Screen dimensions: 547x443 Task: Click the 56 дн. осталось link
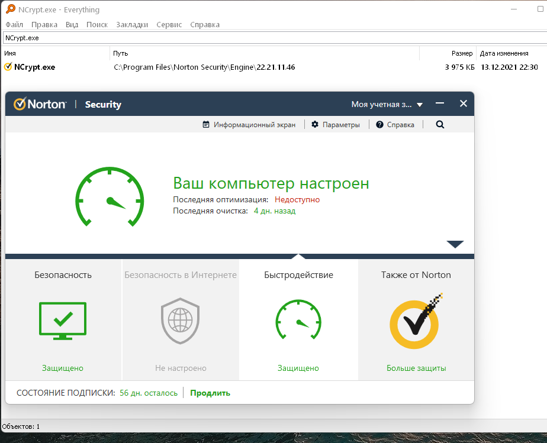[x=149, y=393]
